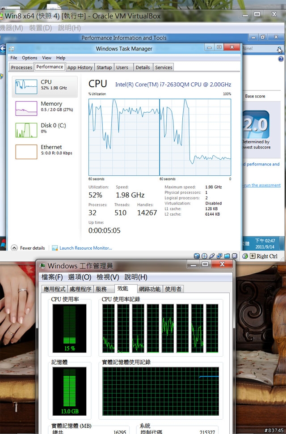
Task: Click the VirtualBox USB status icon
Action: pos(212,256)
